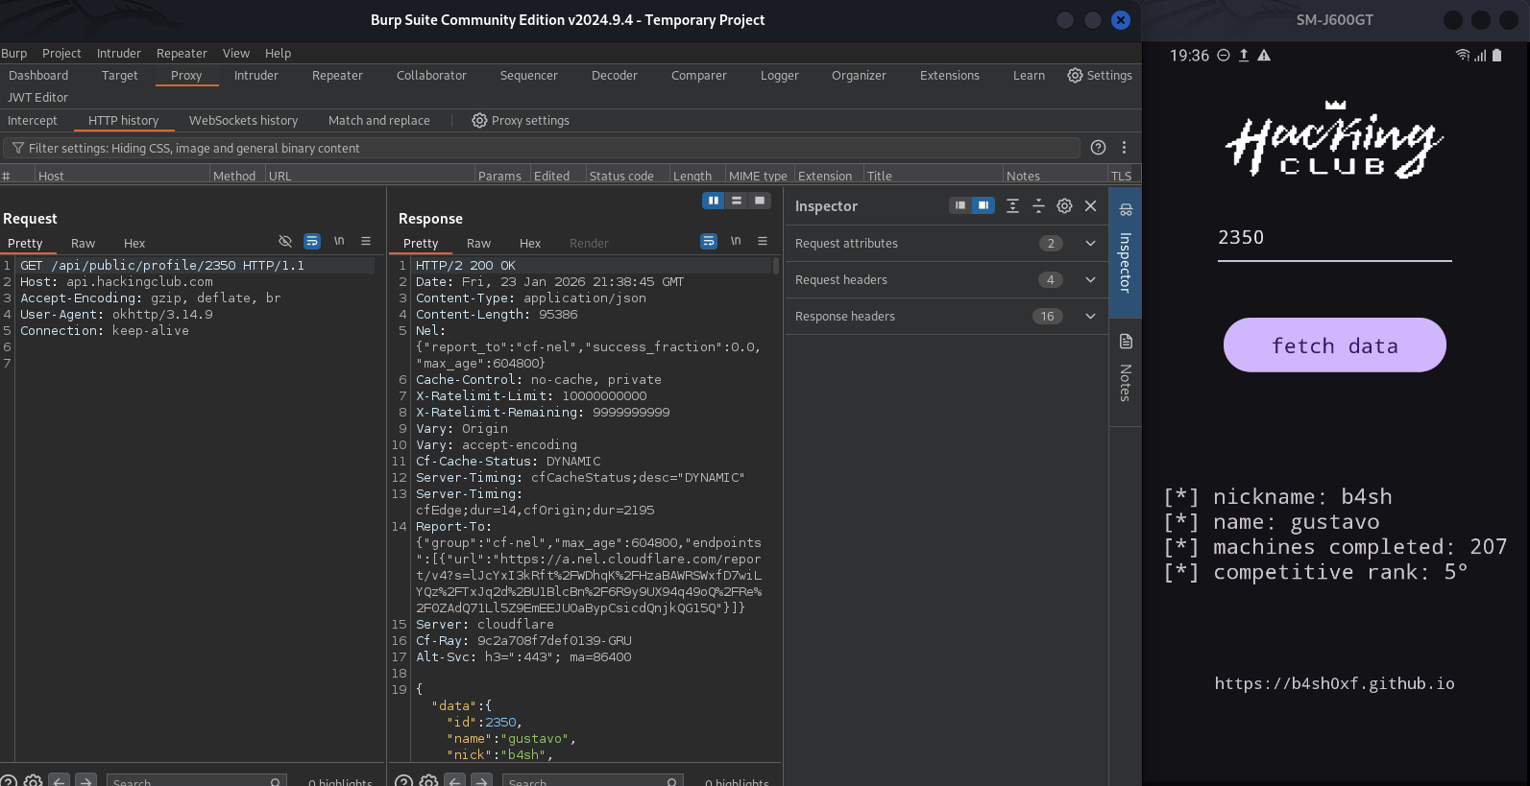Image resolution: width=1530 pixels, height=786 pixels.
Task: Open View menu
Action: (236, 53)
